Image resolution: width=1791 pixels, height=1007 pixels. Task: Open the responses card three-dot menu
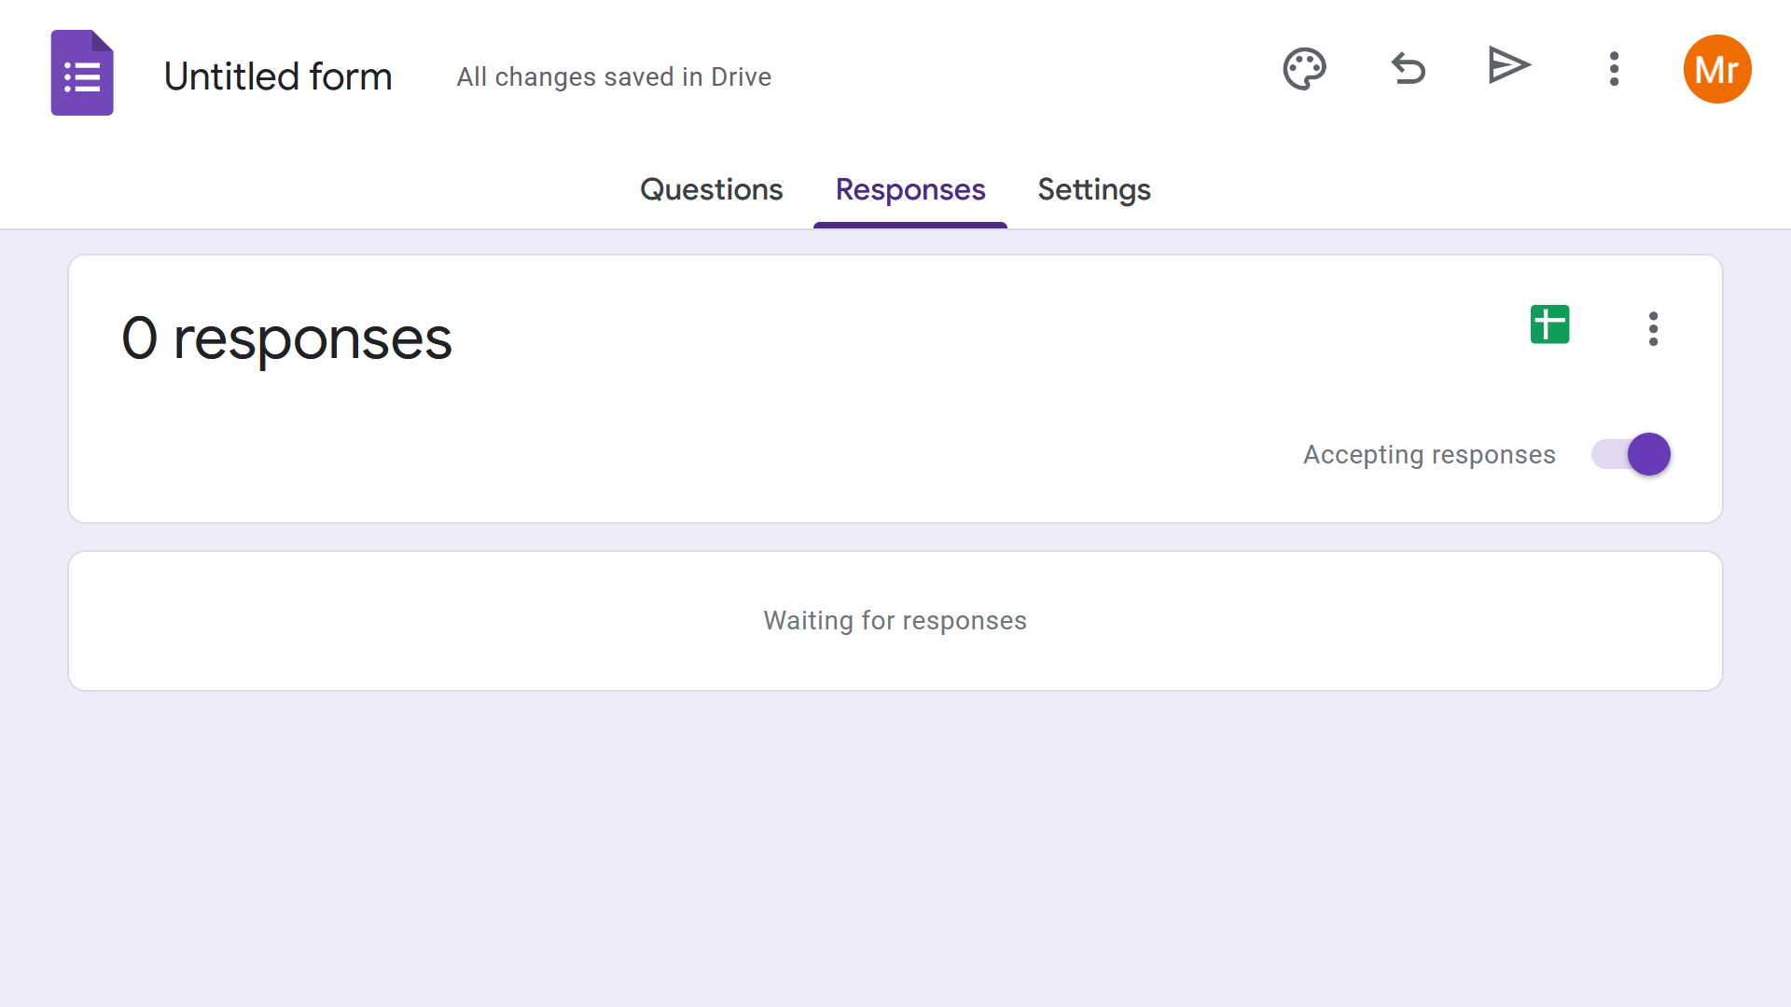tap(1653, 329)
